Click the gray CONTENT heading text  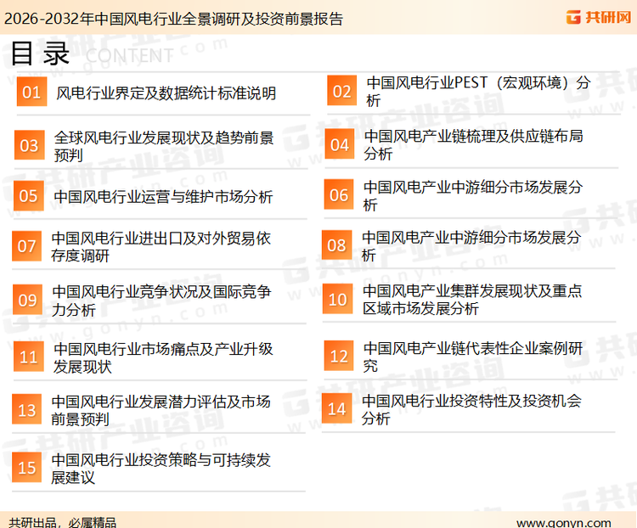130,56
